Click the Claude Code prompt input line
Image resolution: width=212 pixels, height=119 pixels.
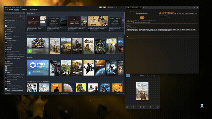tap(162, 36)
